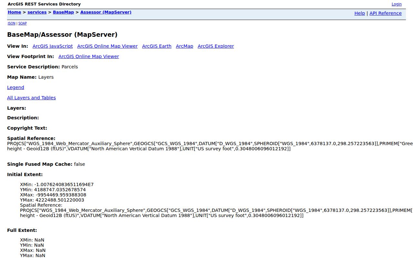View map in ArcGIS Earth
Image resolution: width=413 pixels, height=258 pixels.
click(x=157, y=46)
